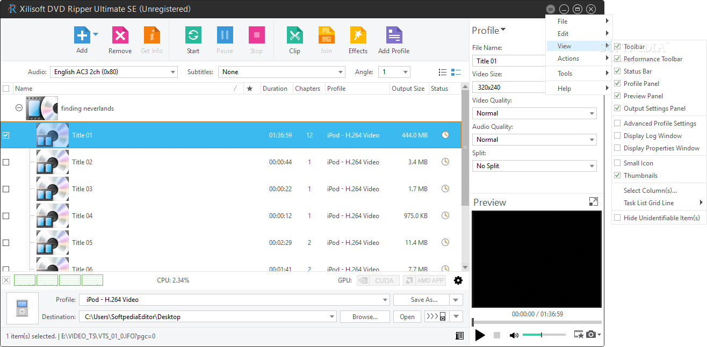Click the Get Info toolbar icon
Screen dimensions: 707x347
pyautogui.click(x=152, y=35)
